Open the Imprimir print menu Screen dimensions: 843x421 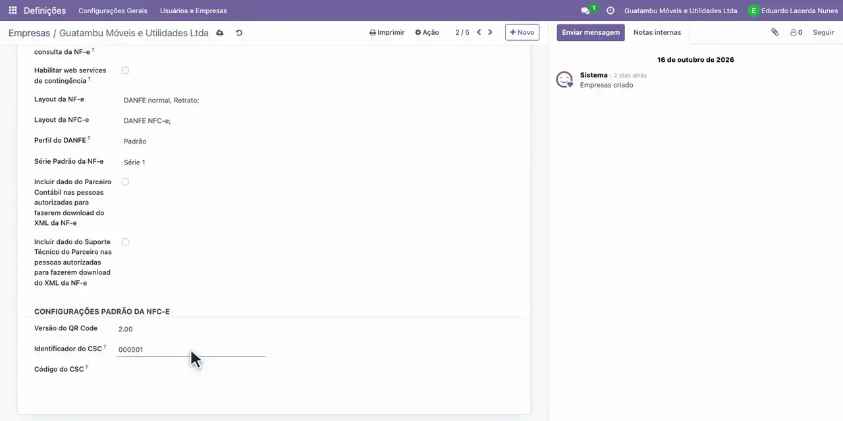point(387,32)
